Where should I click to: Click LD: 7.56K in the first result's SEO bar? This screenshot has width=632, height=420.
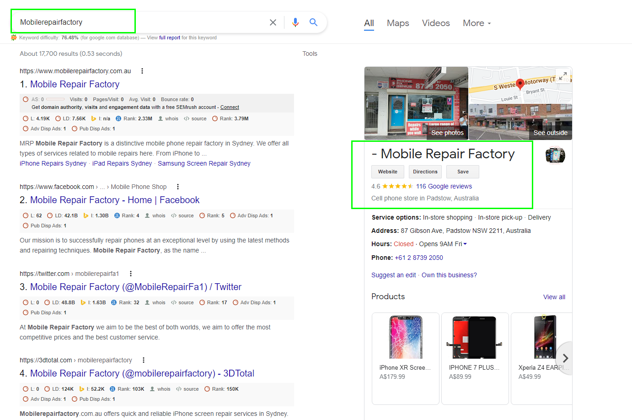(x=70, y=118)
